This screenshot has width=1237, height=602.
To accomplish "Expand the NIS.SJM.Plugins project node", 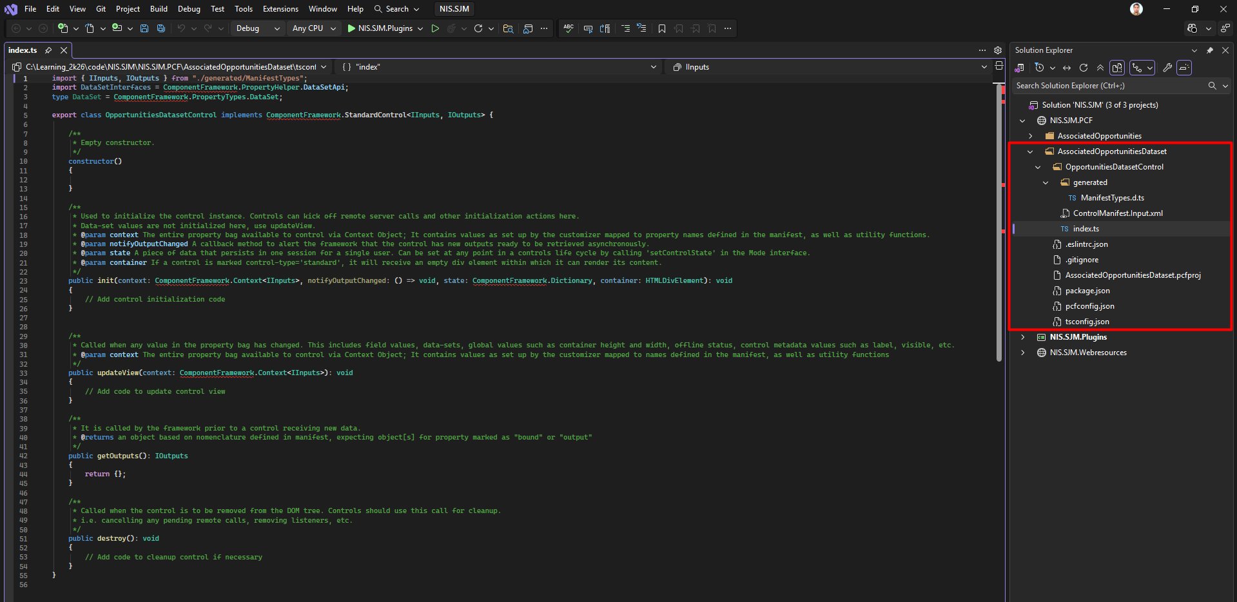I will tap(1023, 337).
